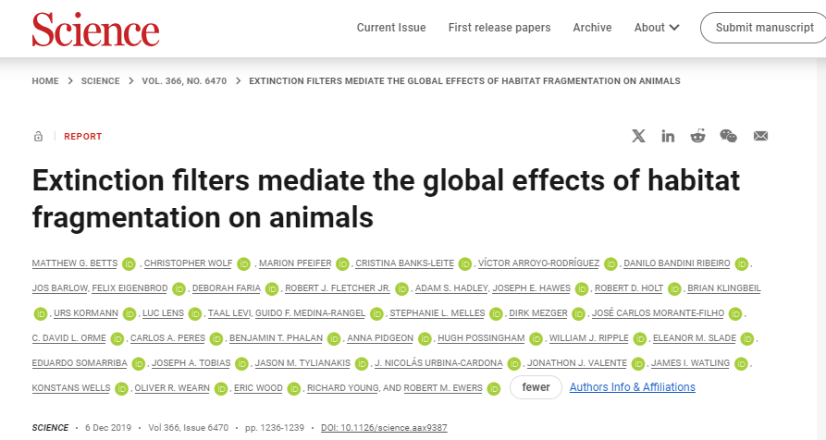Share article via WeChat icon
Image resolution: width=826 pixels, height=440 pixels.
point(729,136)
